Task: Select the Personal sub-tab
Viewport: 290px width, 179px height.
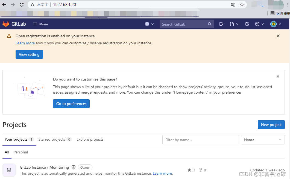Action: (21, 152)
